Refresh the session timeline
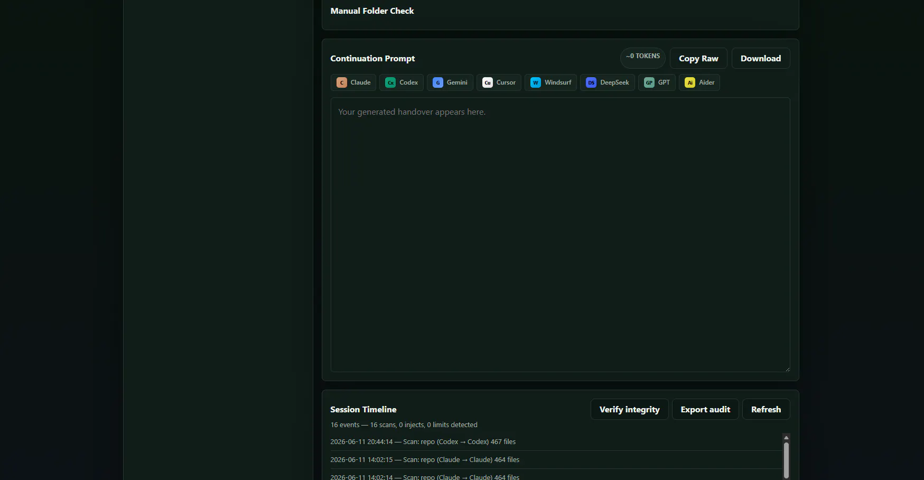The width and height of the screenshot is (924, 480). [x=766, y=409]
